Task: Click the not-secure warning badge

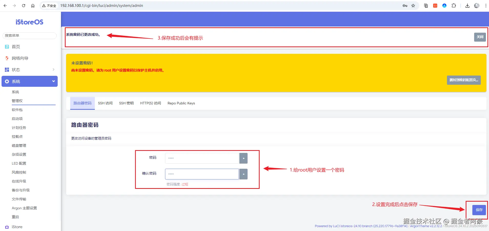Action: [49, 6]
